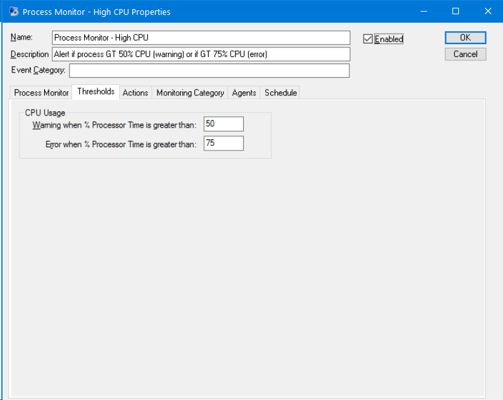Image resolution: width=503 pixels, height=400 pixels.
Task: Click the 'CPU Usage' group label
Action: point(45,113)
